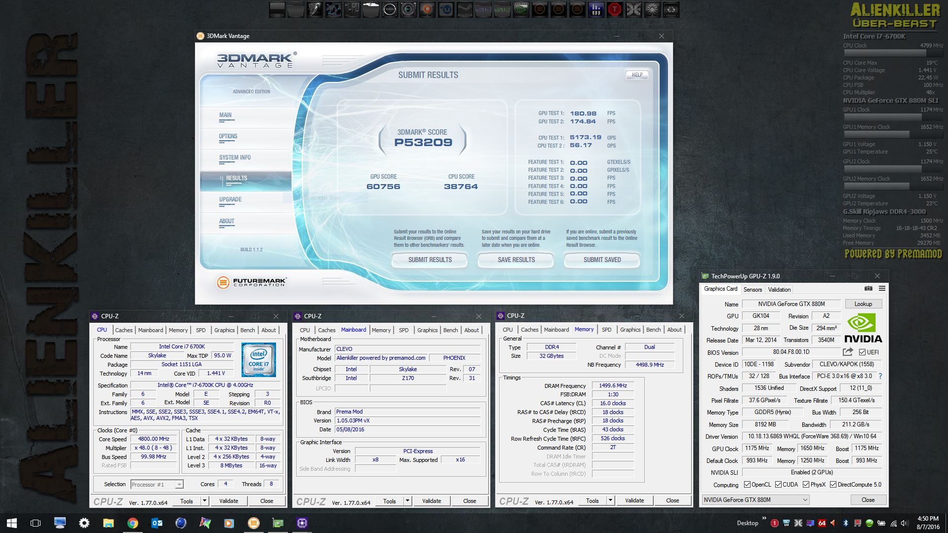
Task: Toggle the UEFI checkbox in GPU-Z
Action: click(862, 352)
